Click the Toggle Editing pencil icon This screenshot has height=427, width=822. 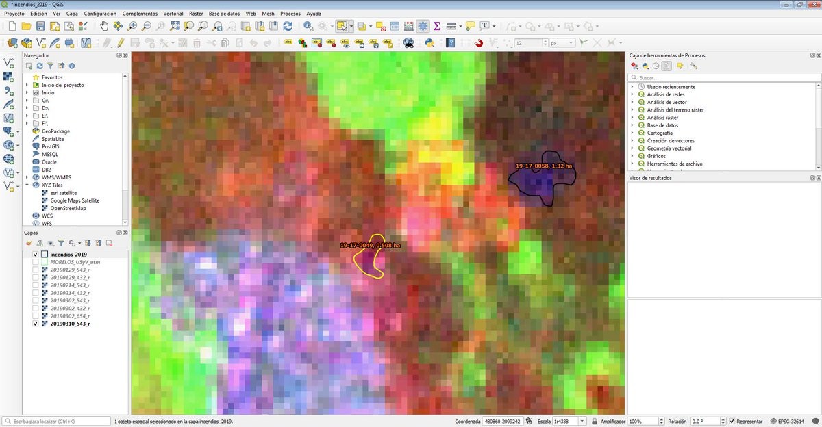(121, 42)
